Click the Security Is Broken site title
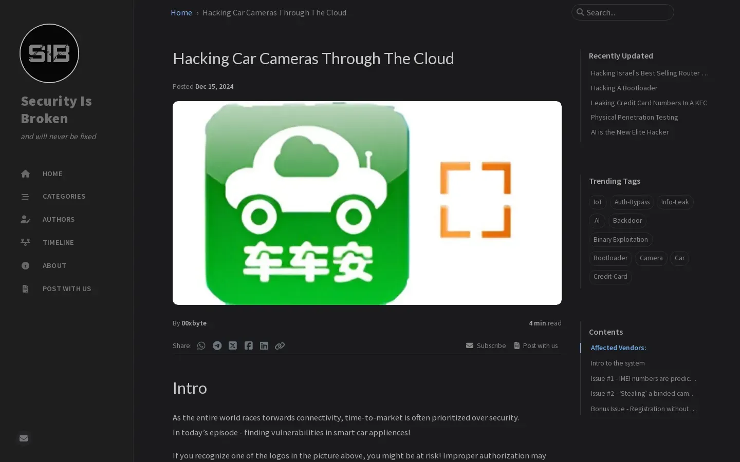Viewport: 740px width, 462px height. 57,110
